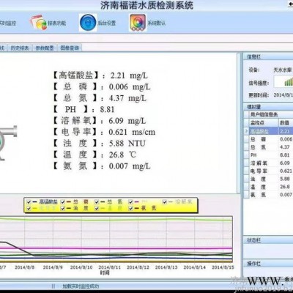
Task: Click the green signal strength bars
Action: pyautogui.click(x=289, y=81)
